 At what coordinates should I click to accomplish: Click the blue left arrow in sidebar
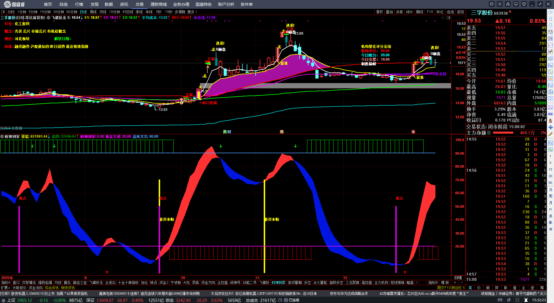(551, 12)
